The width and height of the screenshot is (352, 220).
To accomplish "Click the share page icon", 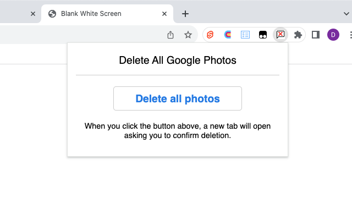I will pyautogui.click(x=170, y=35).
